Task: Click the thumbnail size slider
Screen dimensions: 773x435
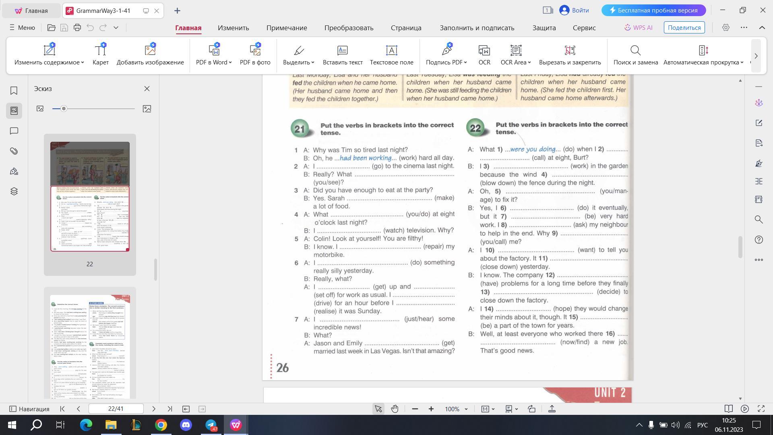Action: click(64, 109)
